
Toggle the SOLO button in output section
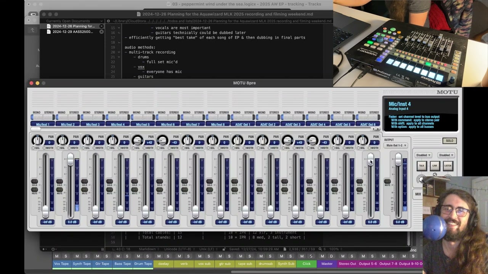coord(449,141)
